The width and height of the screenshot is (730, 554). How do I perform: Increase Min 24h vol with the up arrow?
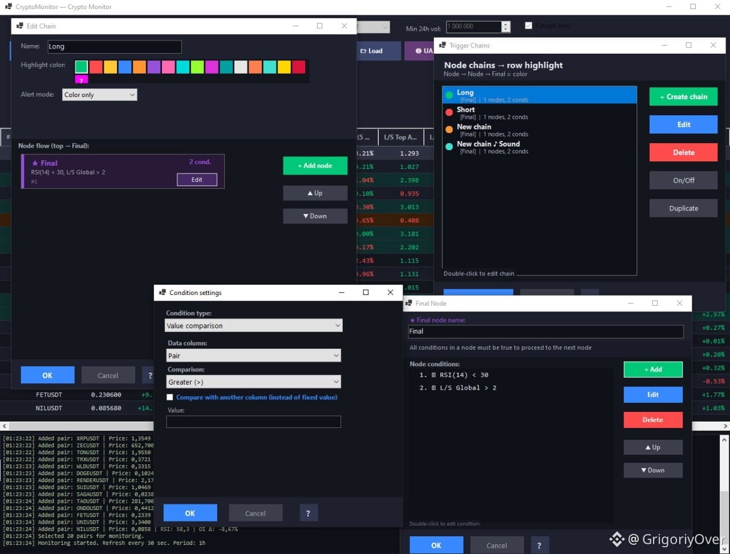506,24
